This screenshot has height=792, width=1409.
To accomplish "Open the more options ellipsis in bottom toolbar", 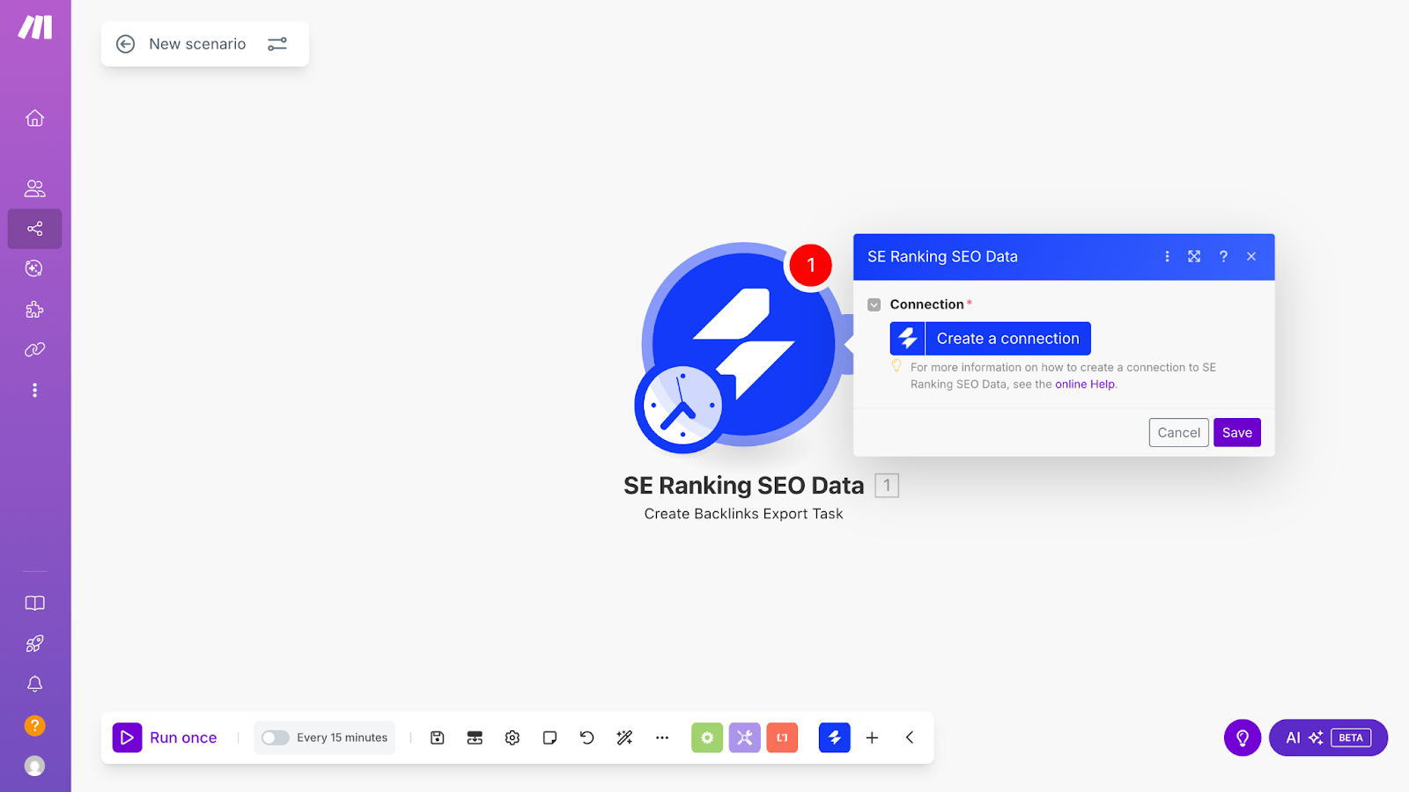I will click(662, 737).
